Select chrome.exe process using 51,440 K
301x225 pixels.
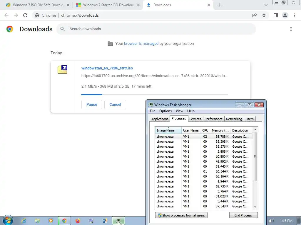click(204, 166)
